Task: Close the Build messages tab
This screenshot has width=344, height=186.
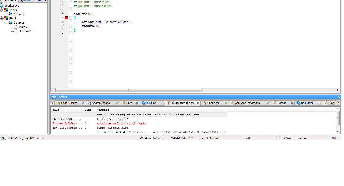Action: pos(198,103)
